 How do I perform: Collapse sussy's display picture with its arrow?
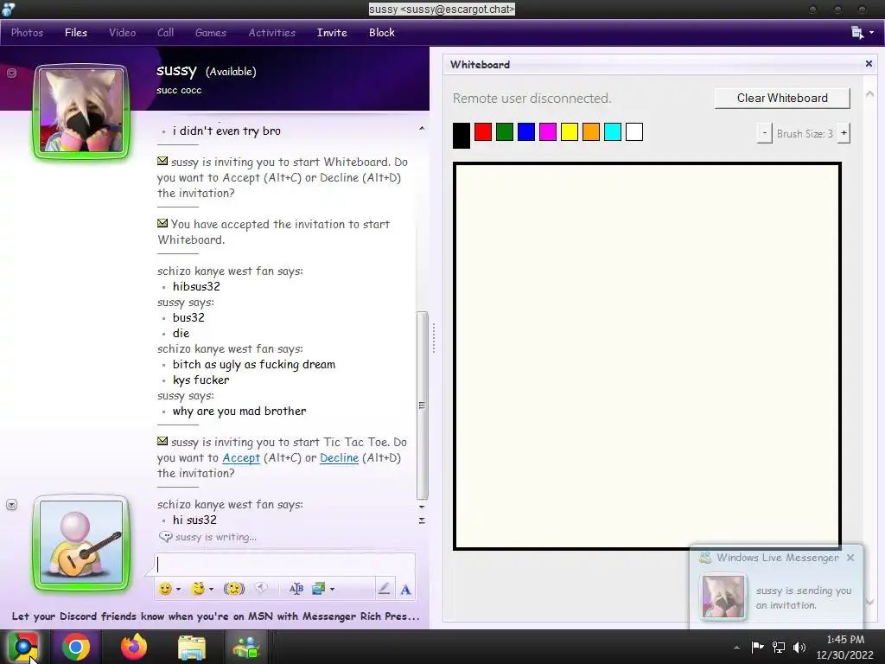point(11,73)
